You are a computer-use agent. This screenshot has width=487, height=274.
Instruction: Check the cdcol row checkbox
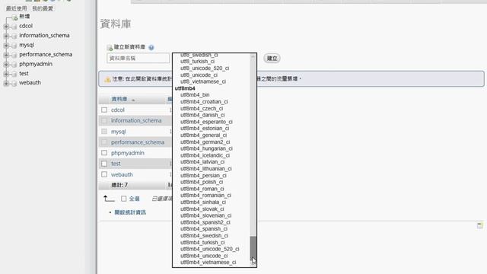click(104, 110)
